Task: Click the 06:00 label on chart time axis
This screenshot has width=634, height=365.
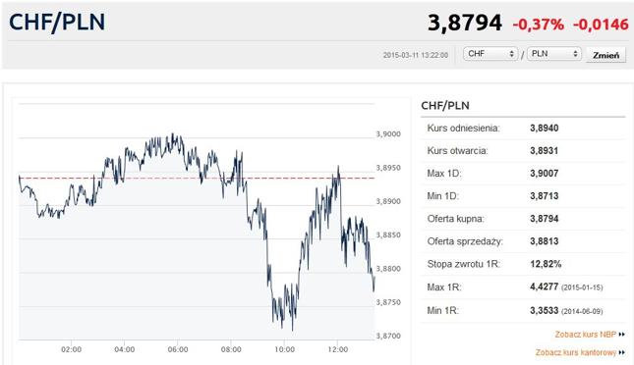Action: point(178,349)
